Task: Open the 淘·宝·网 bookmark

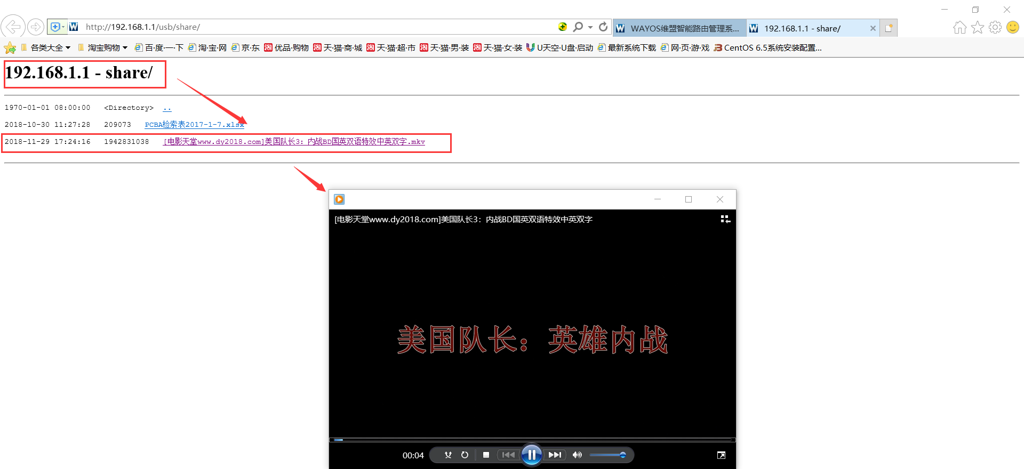Action: click(x=207, y=48)
